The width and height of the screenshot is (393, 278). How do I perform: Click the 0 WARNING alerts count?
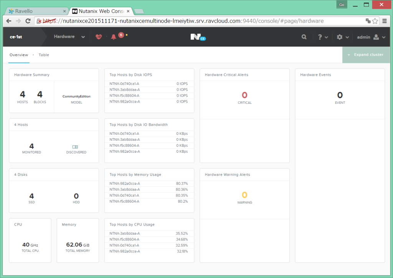pyautogui.click(x=244, y=195)
